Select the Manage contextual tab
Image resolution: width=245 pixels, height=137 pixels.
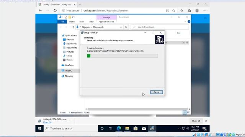click(x=106, y=18)
